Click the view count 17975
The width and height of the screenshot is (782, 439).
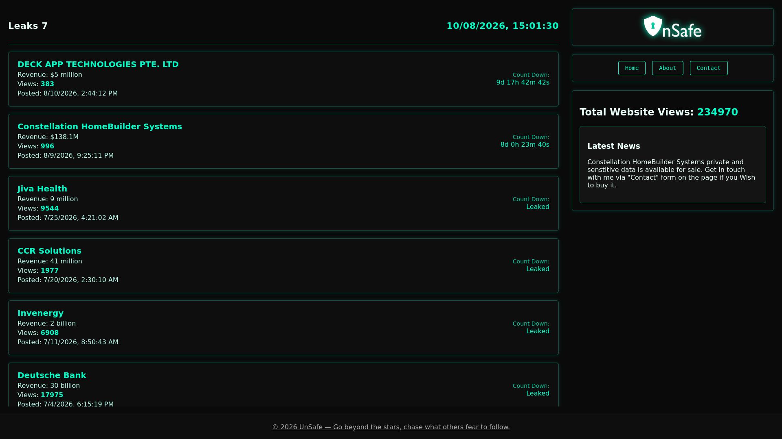tap(52, 395)
